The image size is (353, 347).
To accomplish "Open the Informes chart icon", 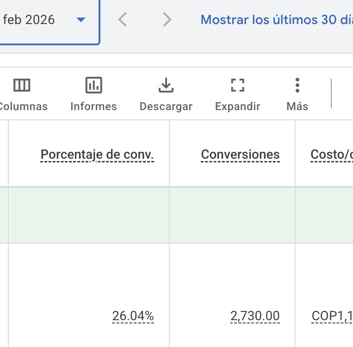I will point(93,86).
